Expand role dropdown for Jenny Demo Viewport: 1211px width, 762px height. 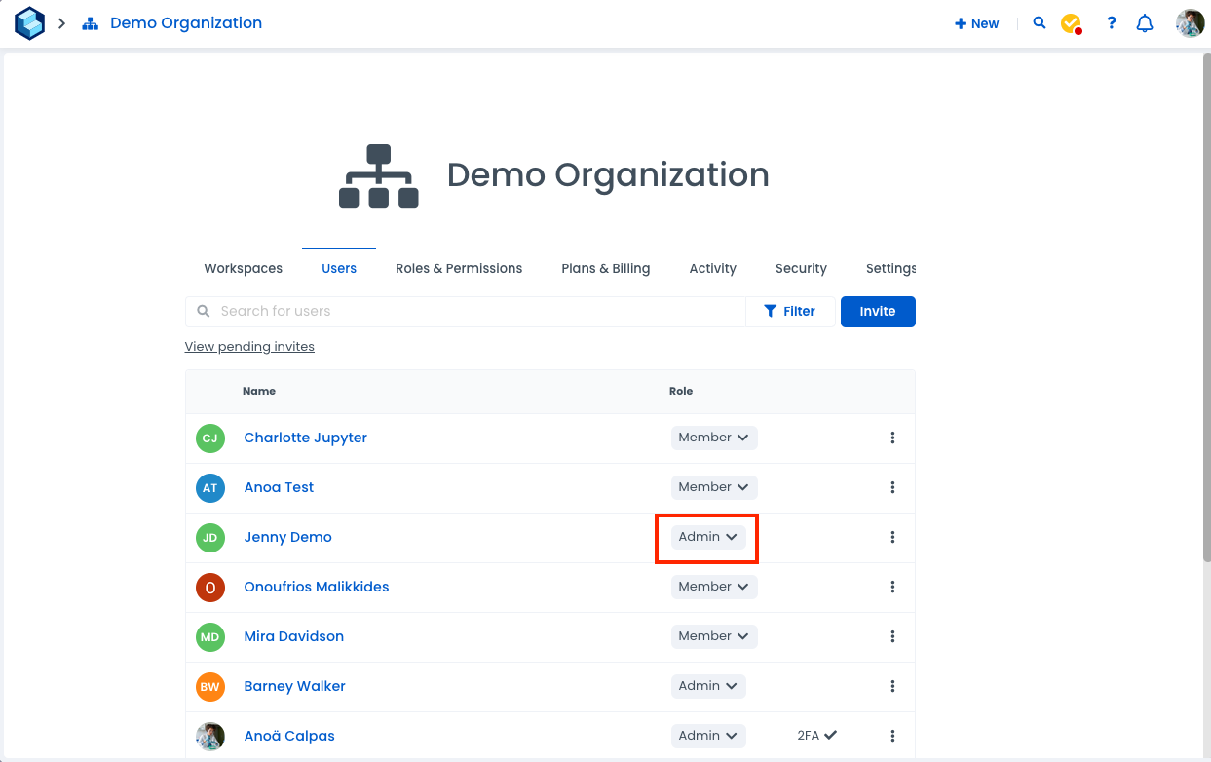708,537
